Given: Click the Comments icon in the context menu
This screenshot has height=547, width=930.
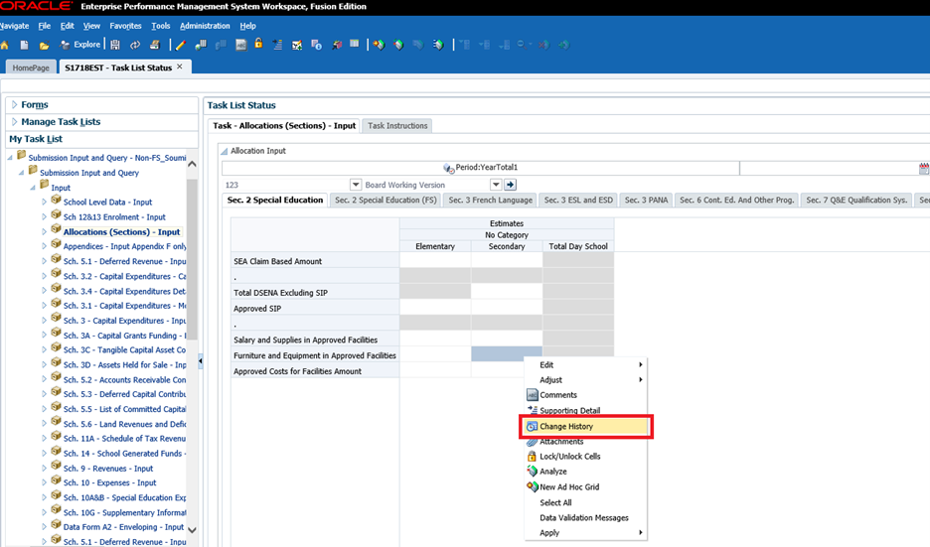Looking at the screenshot, I should [532, 395].
